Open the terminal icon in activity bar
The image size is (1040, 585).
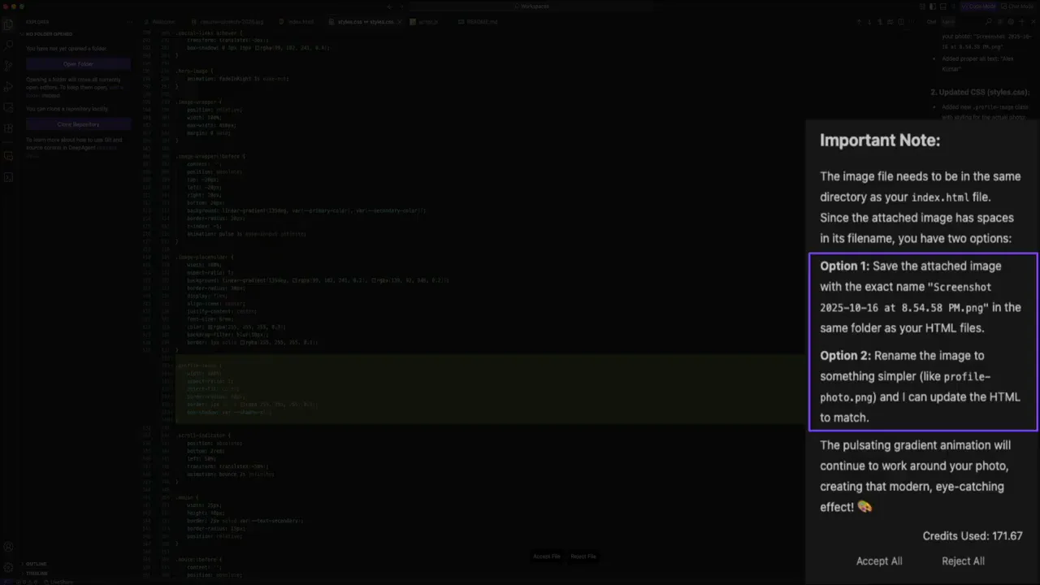8,177
